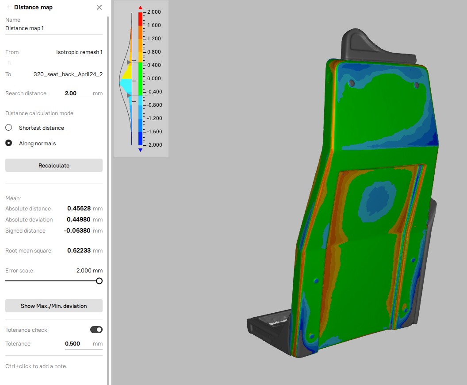Click the 2.000 label on color scale
This screenshot has width=467, height=385.
point(154,12)
